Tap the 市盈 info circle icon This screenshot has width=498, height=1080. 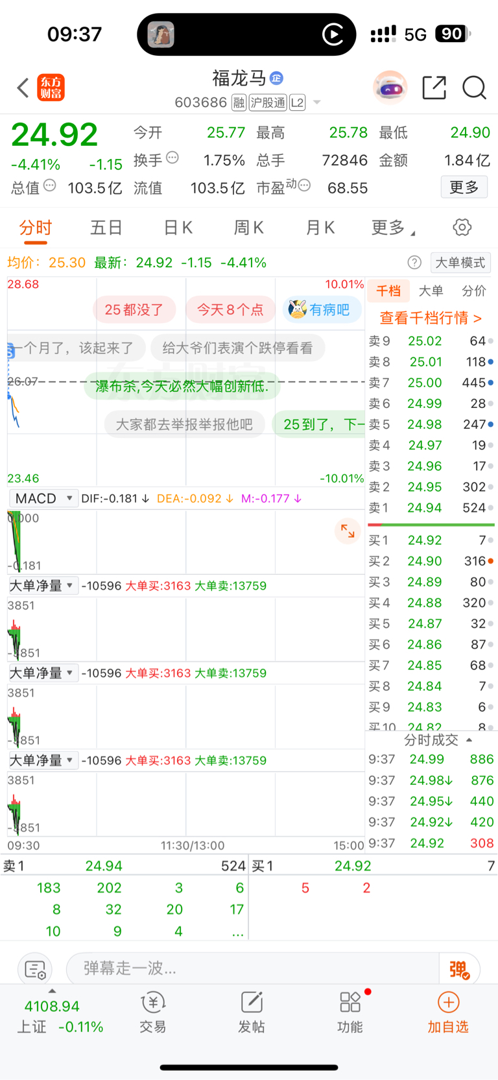point(304,186)
